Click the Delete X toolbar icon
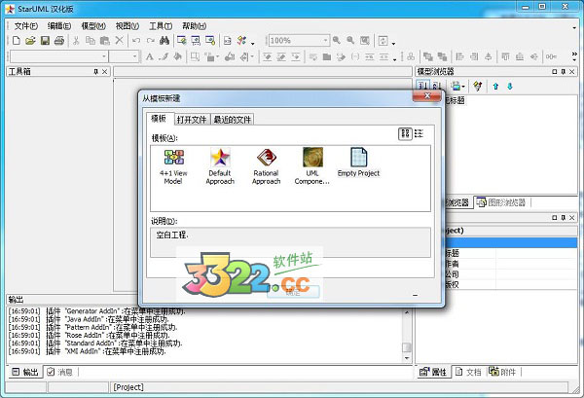 (119, 40)
